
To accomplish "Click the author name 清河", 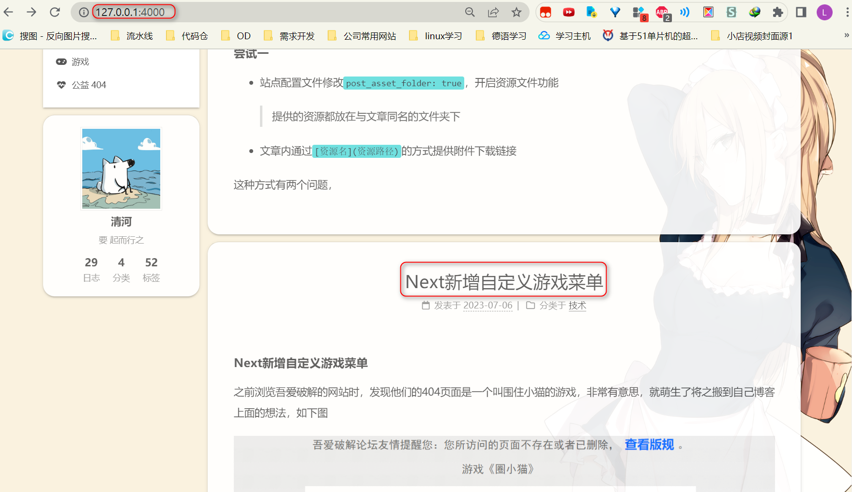I will 121,222.
